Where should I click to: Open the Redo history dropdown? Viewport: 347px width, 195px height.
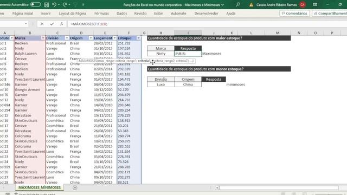69,5
